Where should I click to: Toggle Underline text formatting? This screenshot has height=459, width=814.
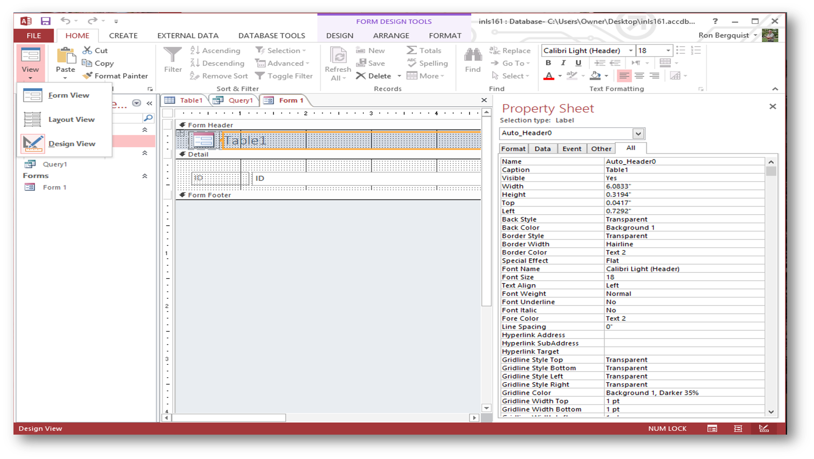[578, 63]
